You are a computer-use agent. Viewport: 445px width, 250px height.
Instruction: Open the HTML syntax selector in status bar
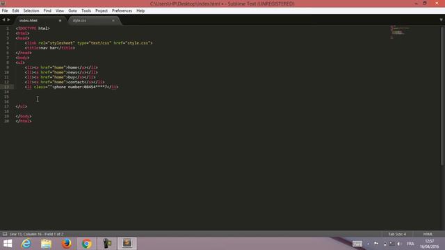pyautogui.click(x=428, y=234)
